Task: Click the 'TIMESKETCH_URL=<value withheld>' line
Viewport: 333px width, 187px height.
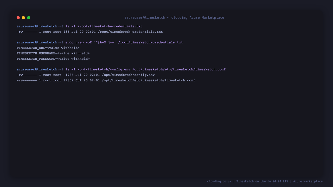Action: click(x=48, y=48)
